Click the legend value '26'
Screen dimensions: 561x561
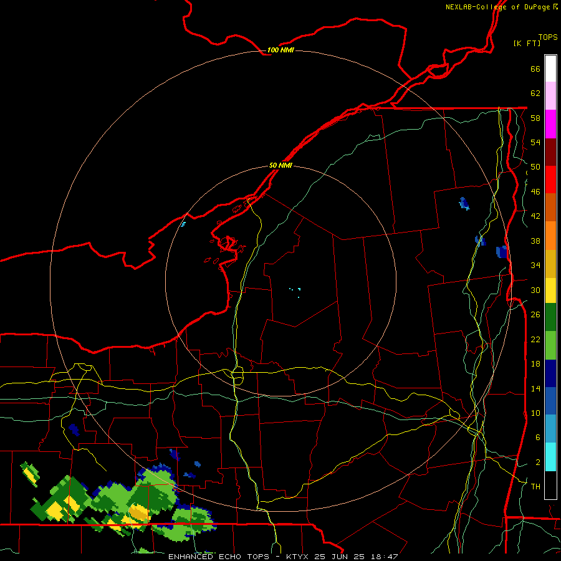(535, 315)
